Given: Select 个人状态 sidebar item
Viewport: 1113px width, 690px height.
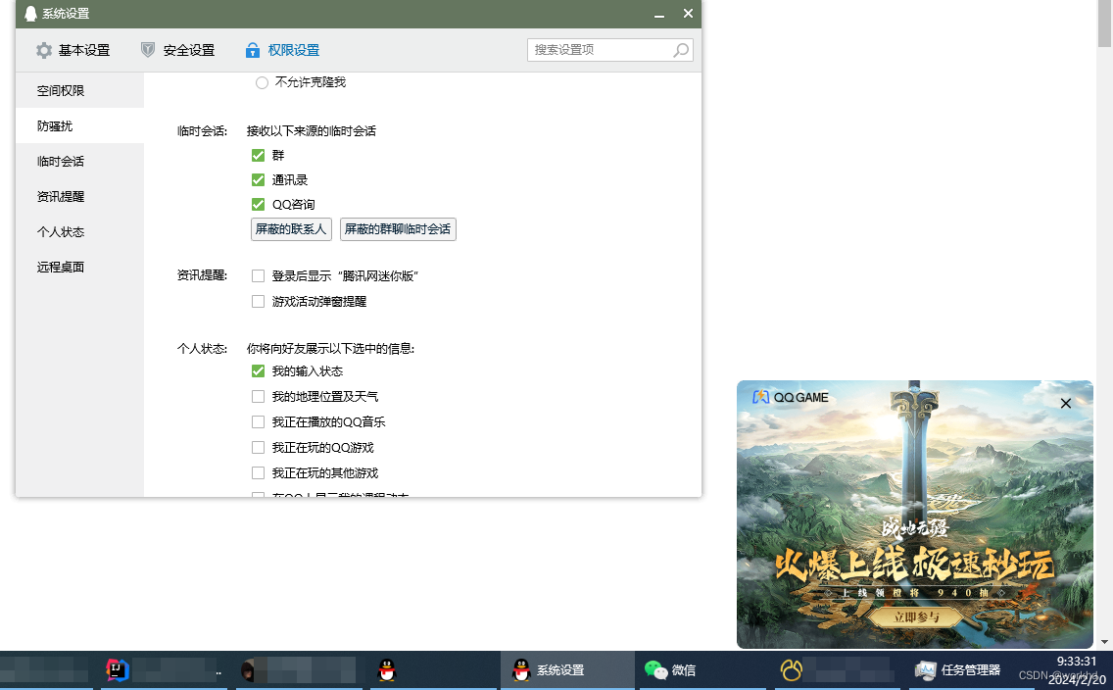Looking at the screenshot, I should 79,232.
